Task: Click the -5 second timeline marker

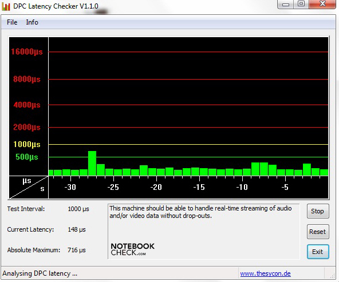Action: tap(285, 187)
